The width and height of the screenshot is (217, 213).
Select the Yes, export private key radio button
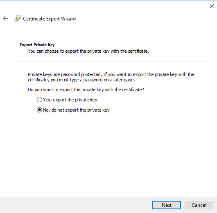click(39, 100)
